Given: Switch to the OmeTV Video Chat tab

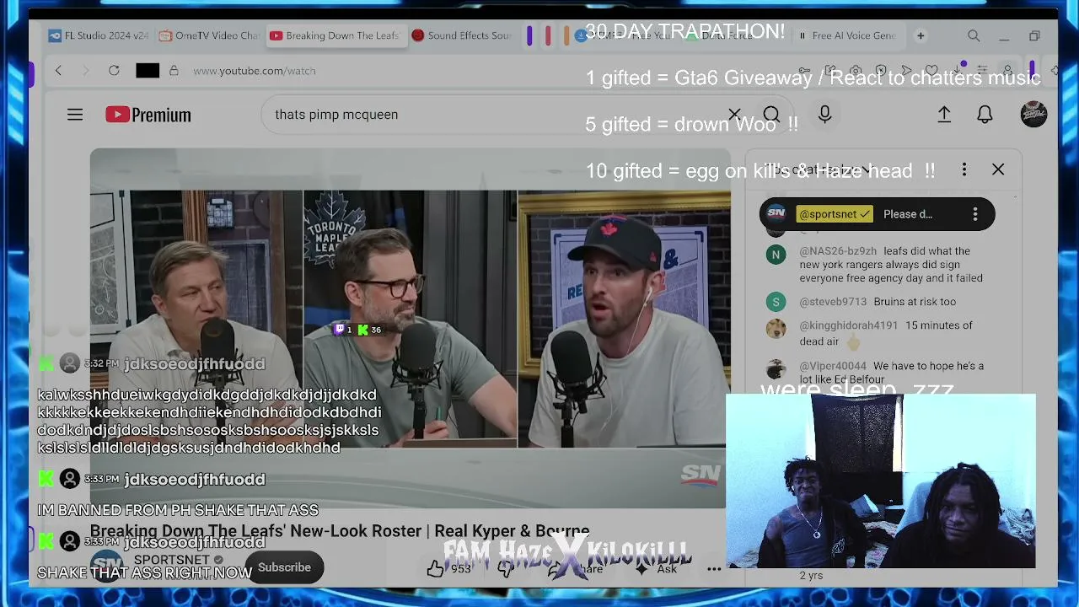Looking at the screenshot, I should 209,35.
